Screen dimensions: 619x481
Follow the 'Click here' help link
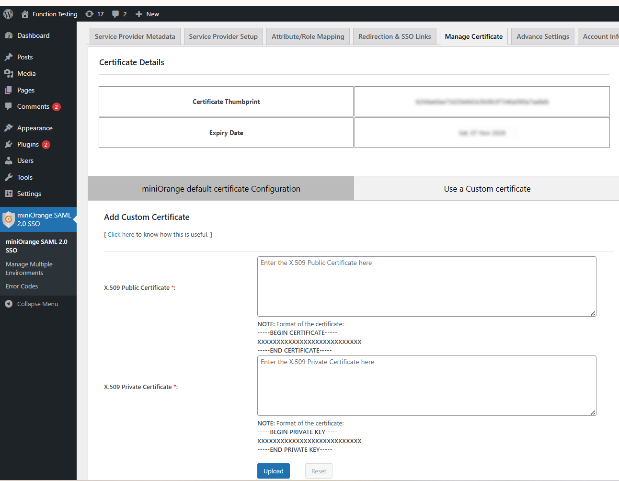click(121, 234)
